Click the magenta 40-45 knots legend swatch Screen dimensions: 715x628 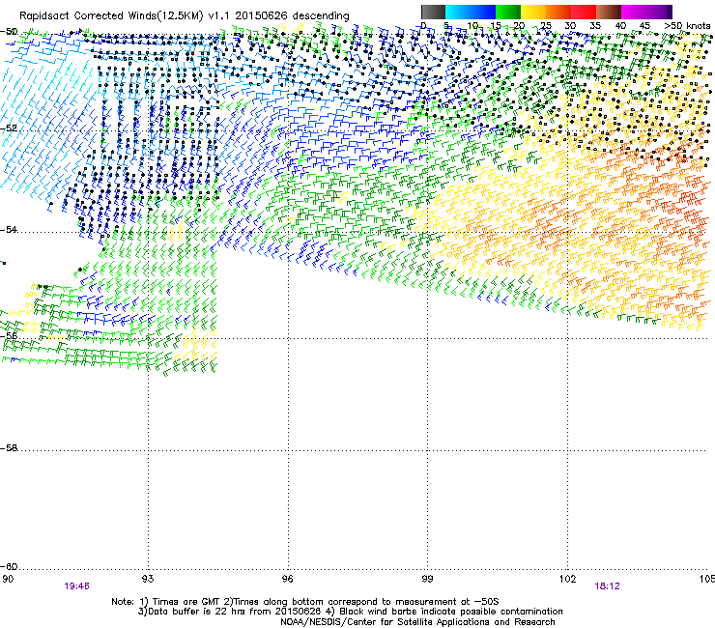634,12
